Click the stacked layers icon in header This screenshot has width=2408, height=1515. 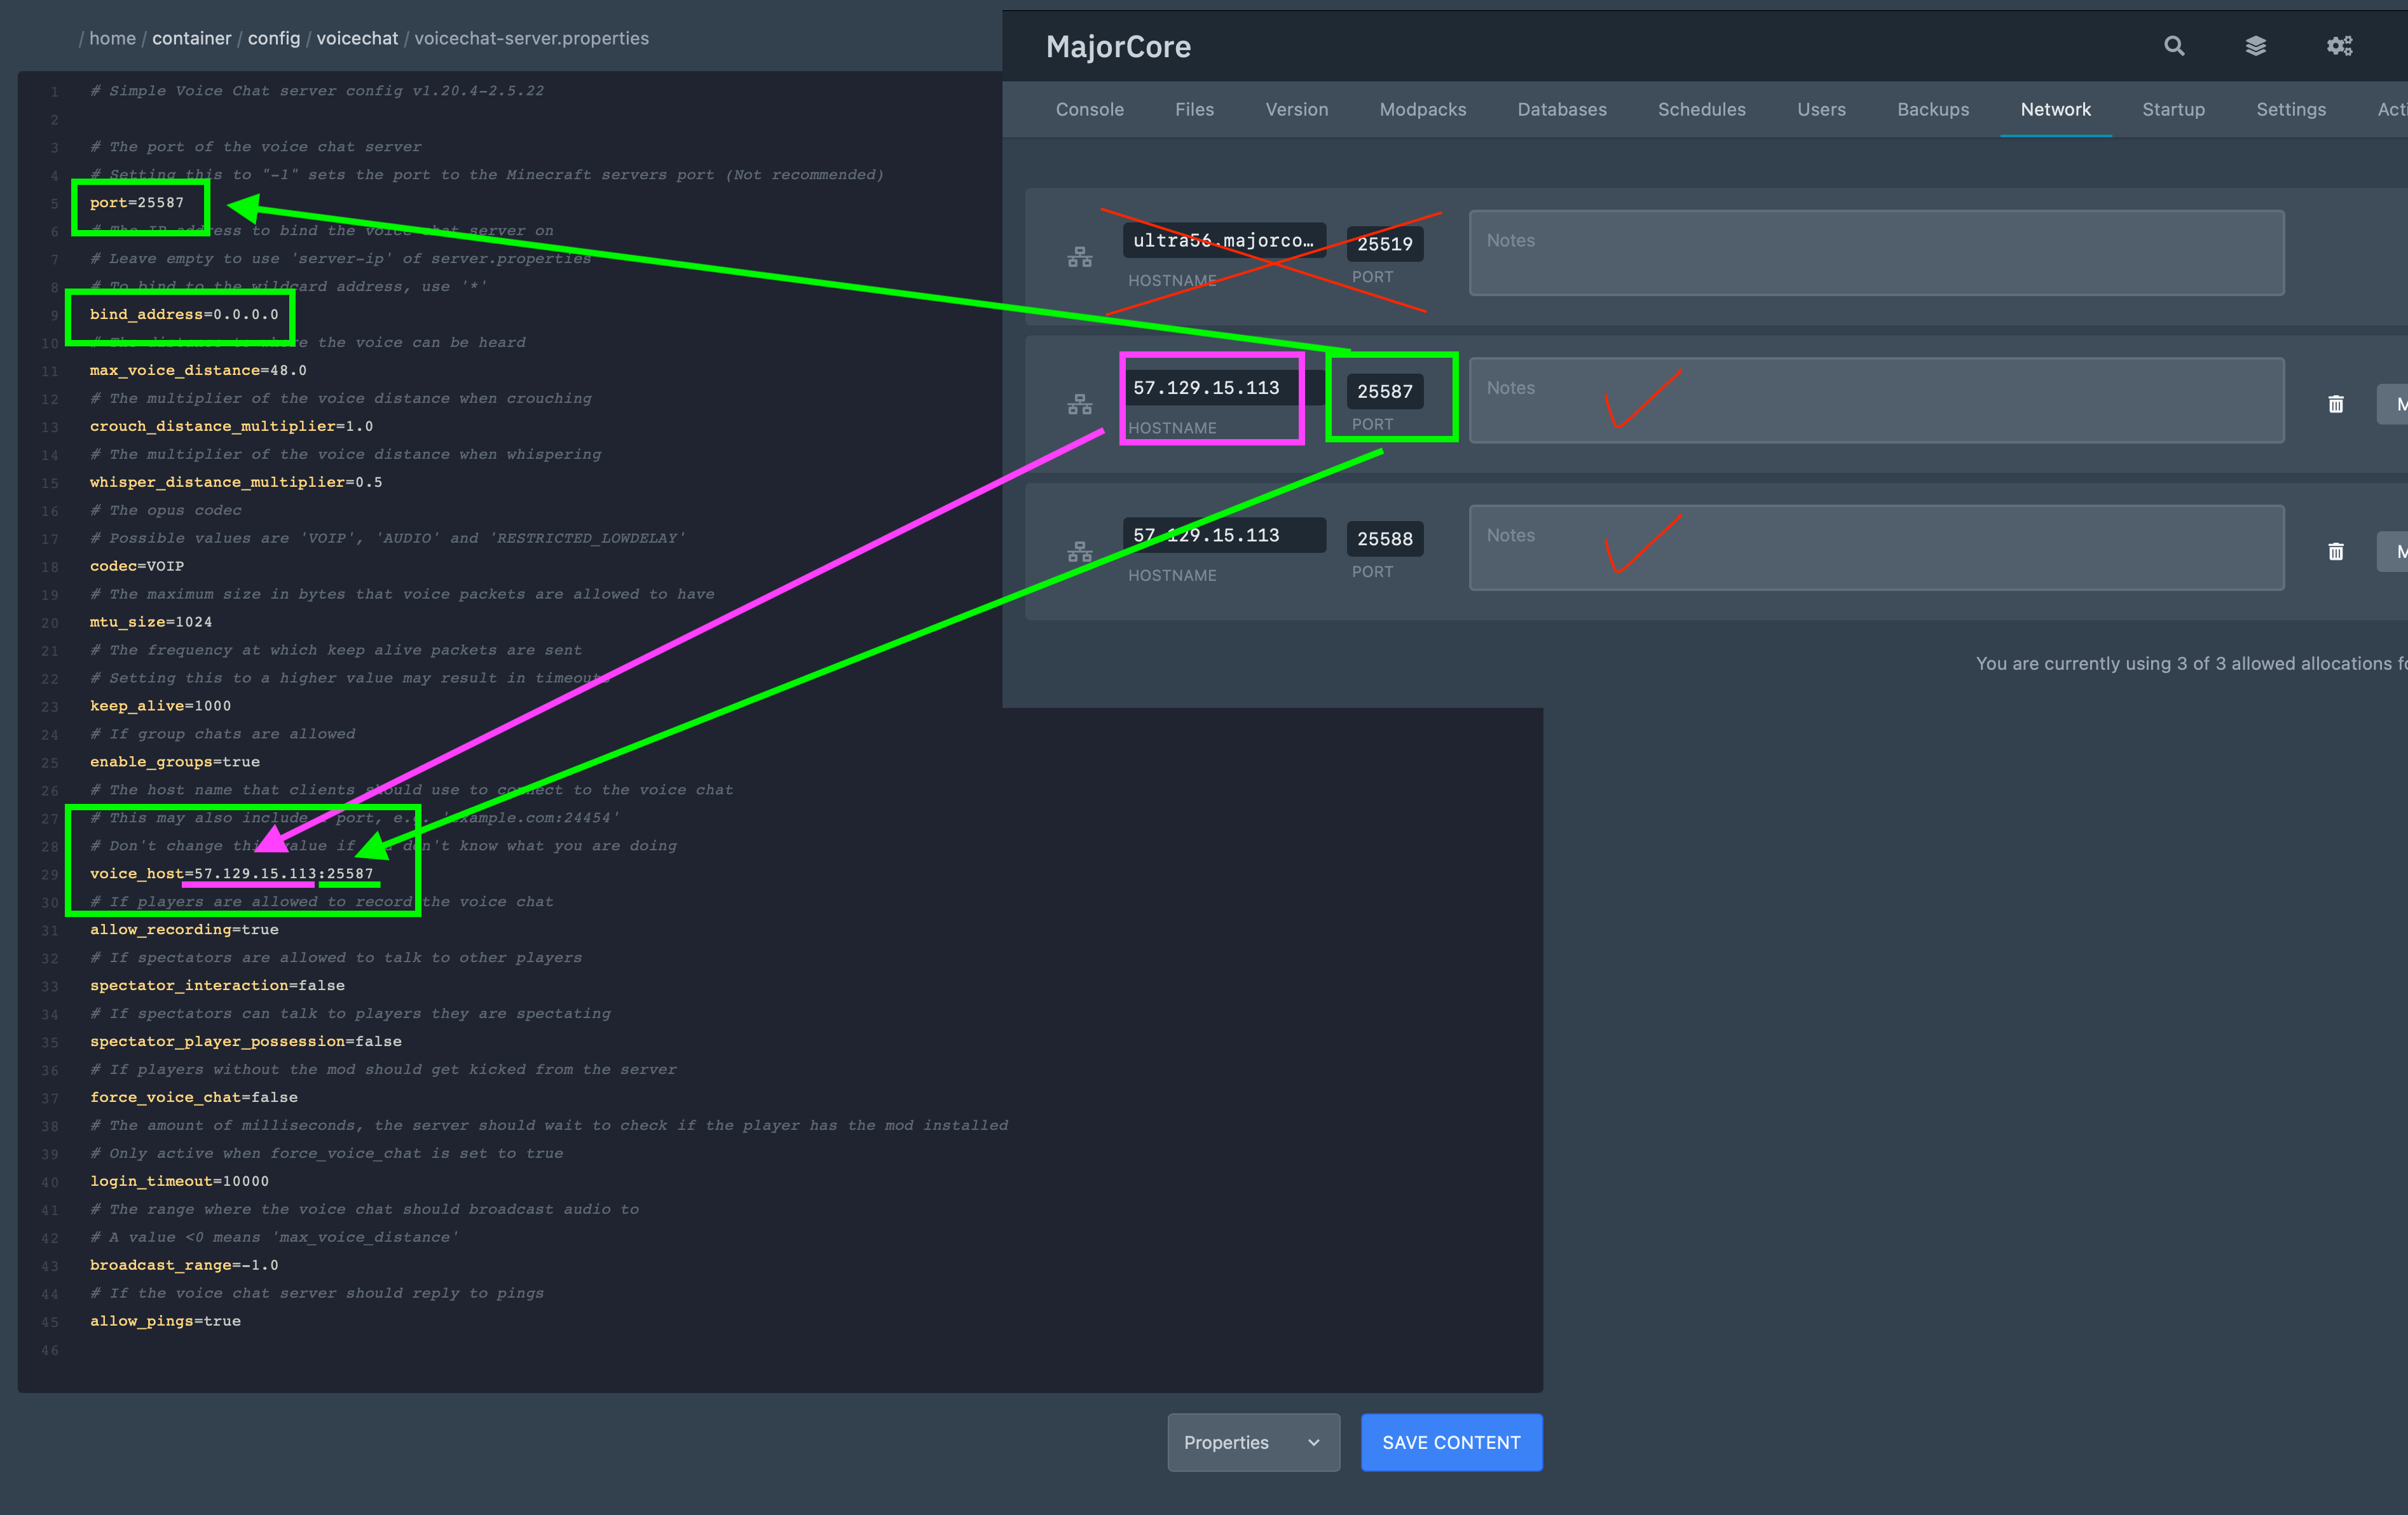(x=2256, y=46)
